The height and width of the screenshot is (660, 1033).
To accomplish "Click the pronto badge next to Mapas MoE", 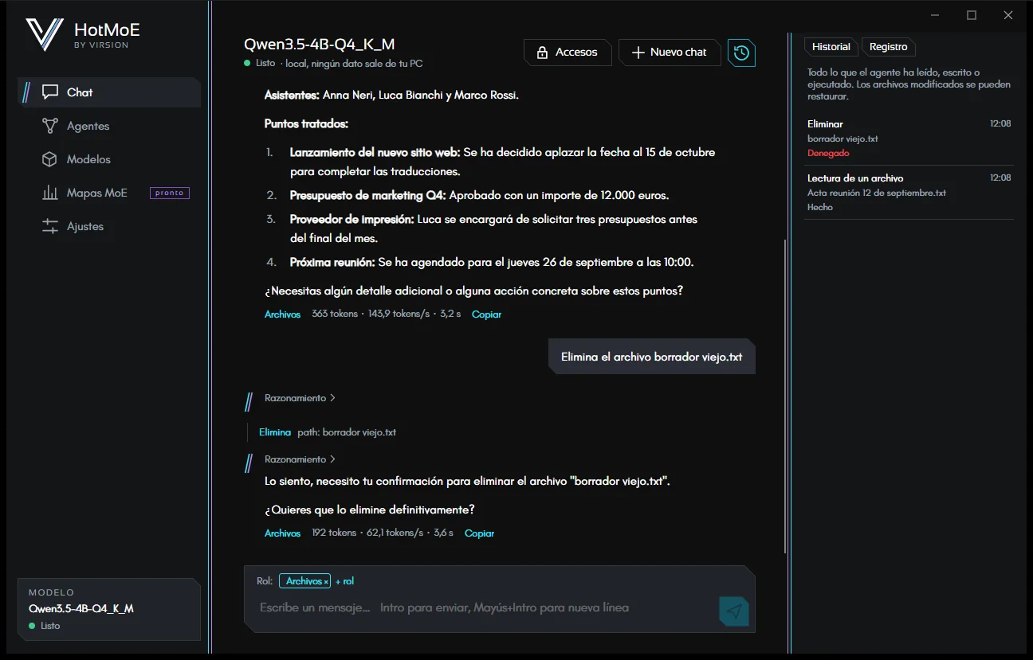I will click(170, 193).
